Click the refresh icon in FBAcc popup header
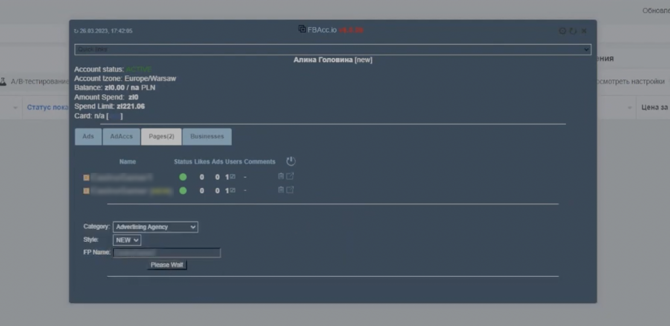This screenshot has width=670, height=326. tap(573, 31)
